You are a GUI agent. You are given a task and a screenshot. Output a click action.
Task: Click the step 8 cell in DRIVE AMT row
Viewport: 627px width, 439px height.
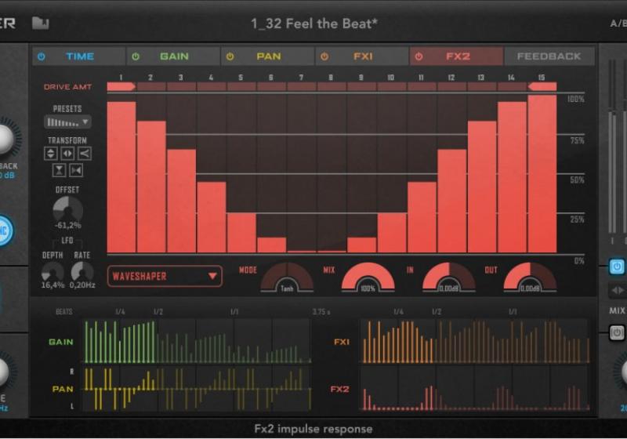click(332, 86)
